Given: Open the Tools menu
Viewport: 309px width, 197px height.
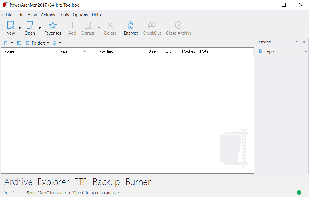Looking at the screenshot, I should [64, 15].
